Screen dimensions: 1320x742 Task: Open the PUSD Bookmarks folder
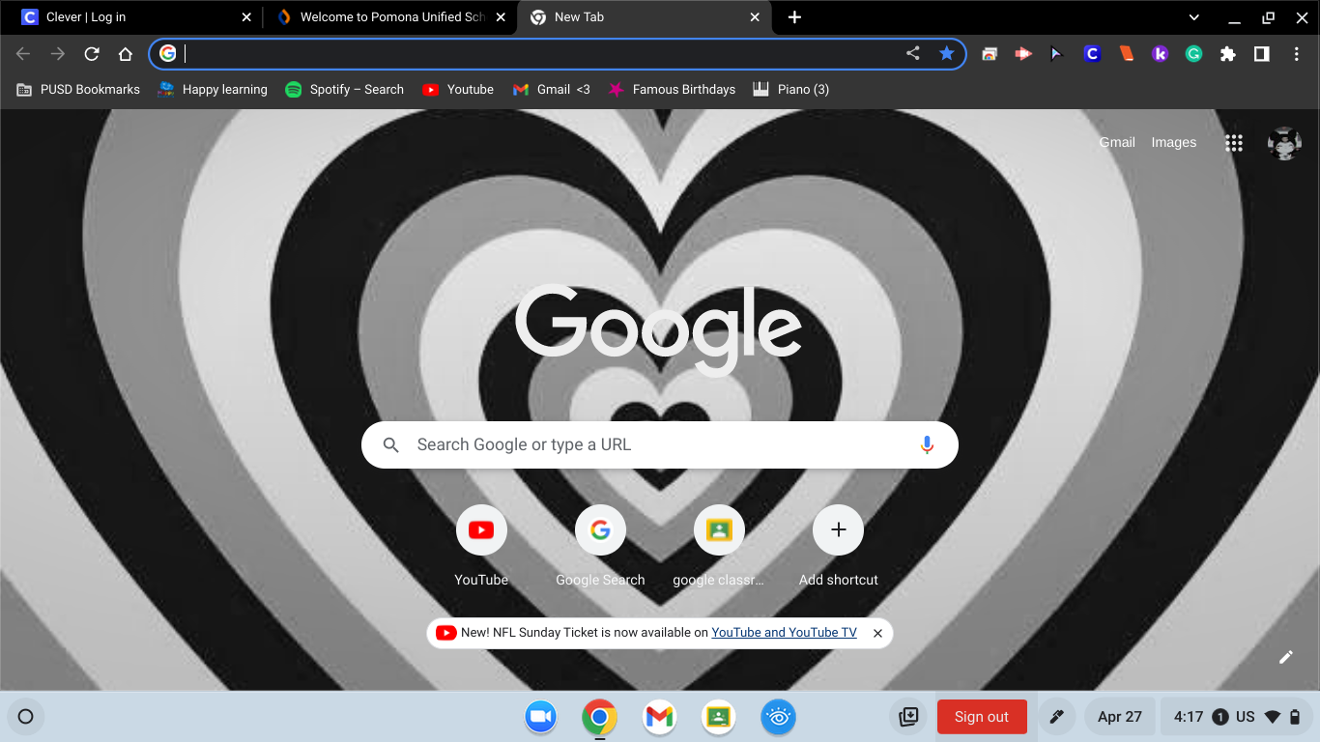pyautogui.click(x=78, y=89)
